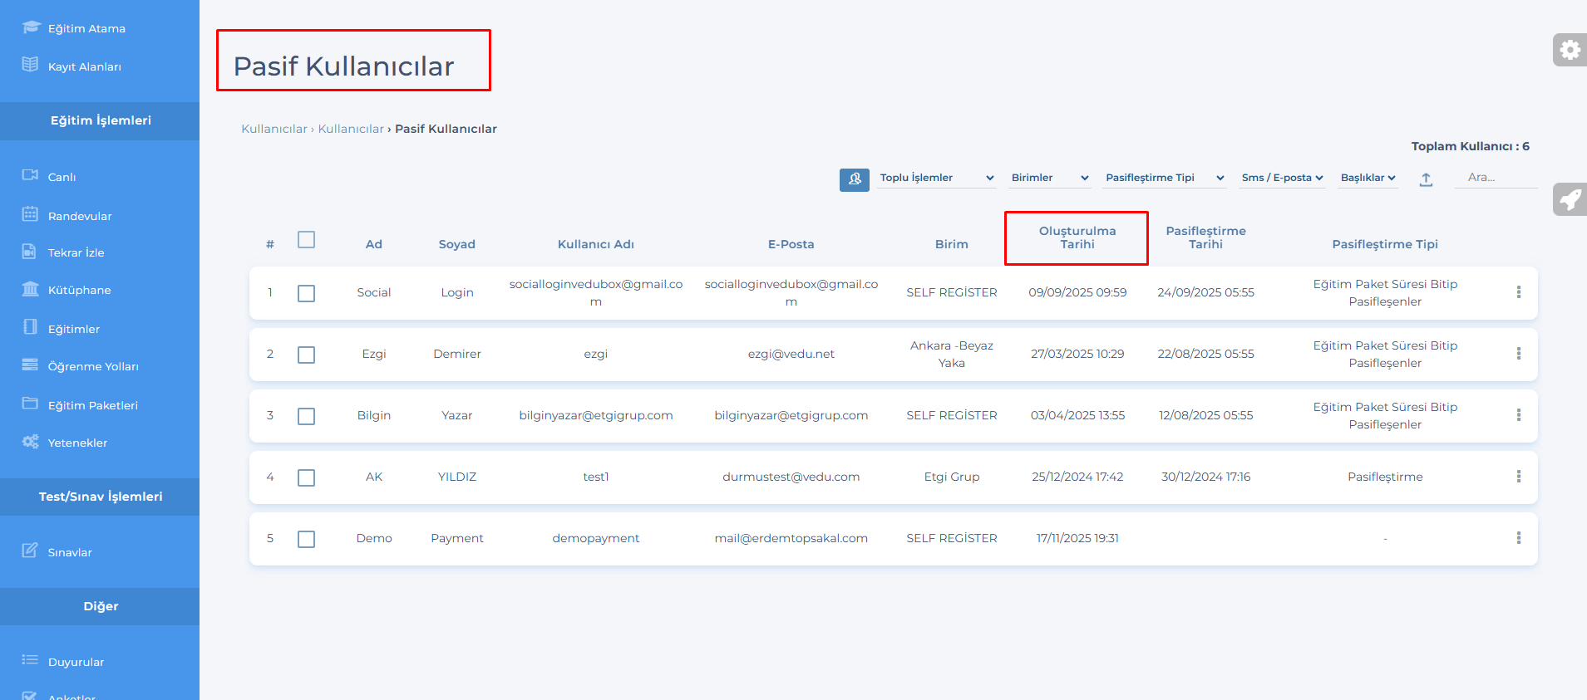
Task: Select the checkbox for AK YILDIZ
Action: point(306,477)
